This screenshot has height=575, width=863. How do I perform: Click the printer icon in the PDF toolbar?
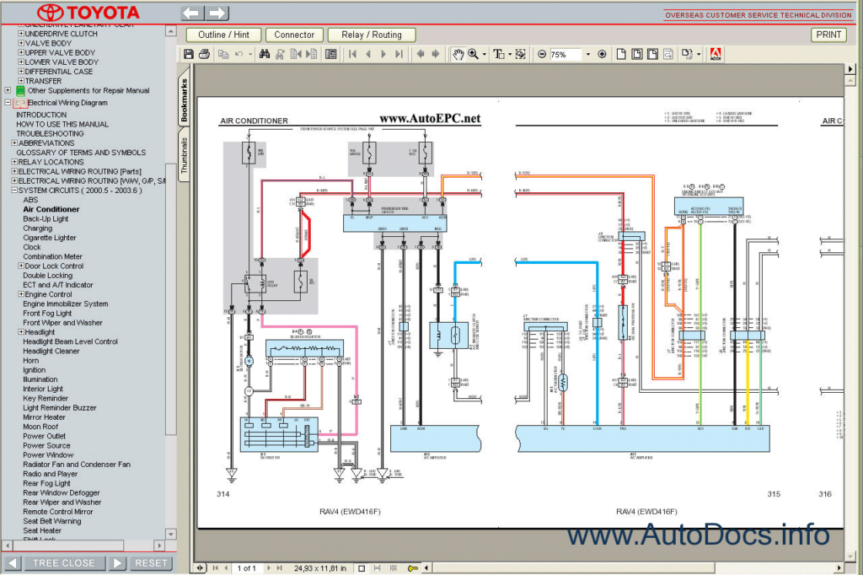204,54
